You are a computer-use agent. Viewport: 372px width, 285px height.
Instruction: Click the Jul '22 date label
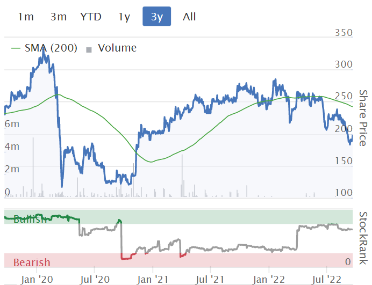pos(327,280)
